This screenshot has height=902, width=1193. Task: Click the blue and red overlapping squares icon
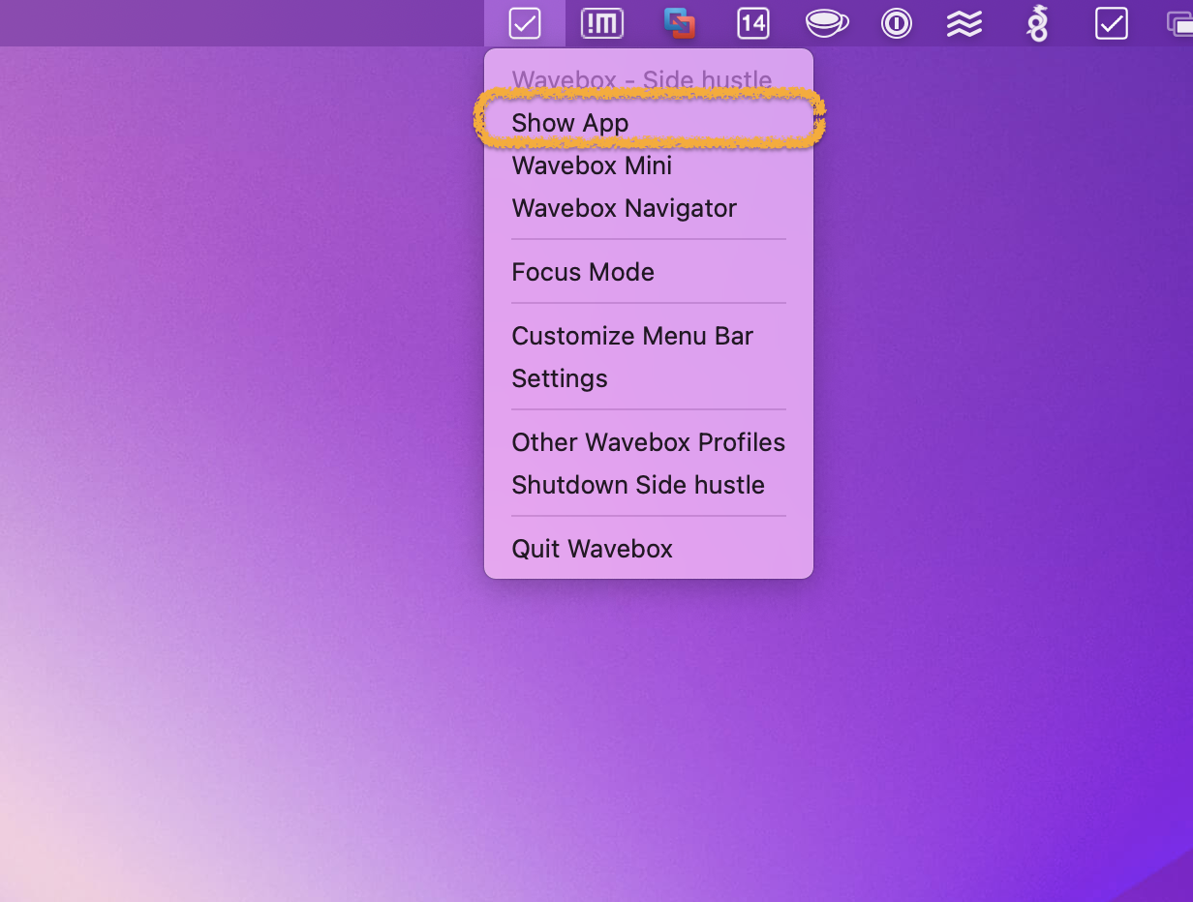click(x=680, y=23)
